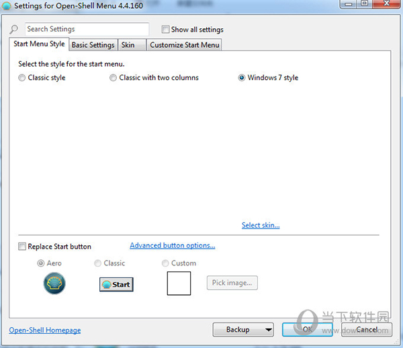
Task: Close the settings window
Action: tap(386, 3)
